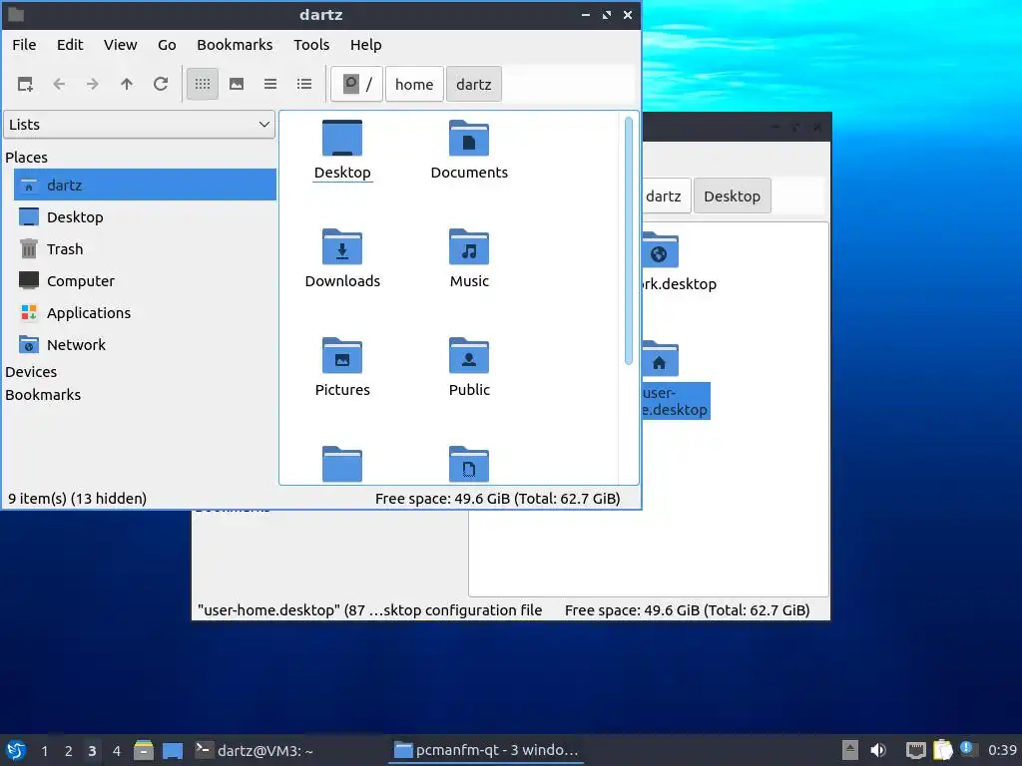Select the plain folder below Pictures
The width and height of the screenshot is (1022, 766).
point(342,464)
